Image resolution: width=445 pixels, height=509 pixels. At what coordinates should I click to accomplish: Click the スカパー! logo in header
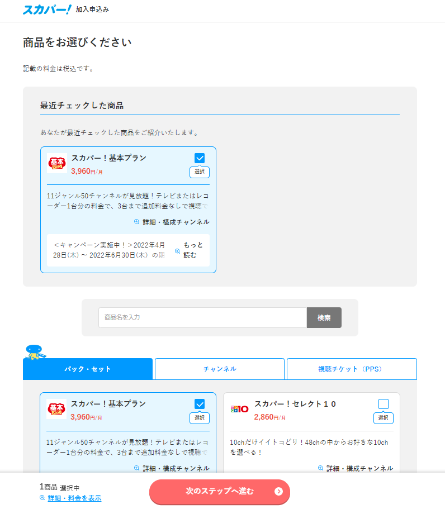pyautogui.click(x=47, y=9)
